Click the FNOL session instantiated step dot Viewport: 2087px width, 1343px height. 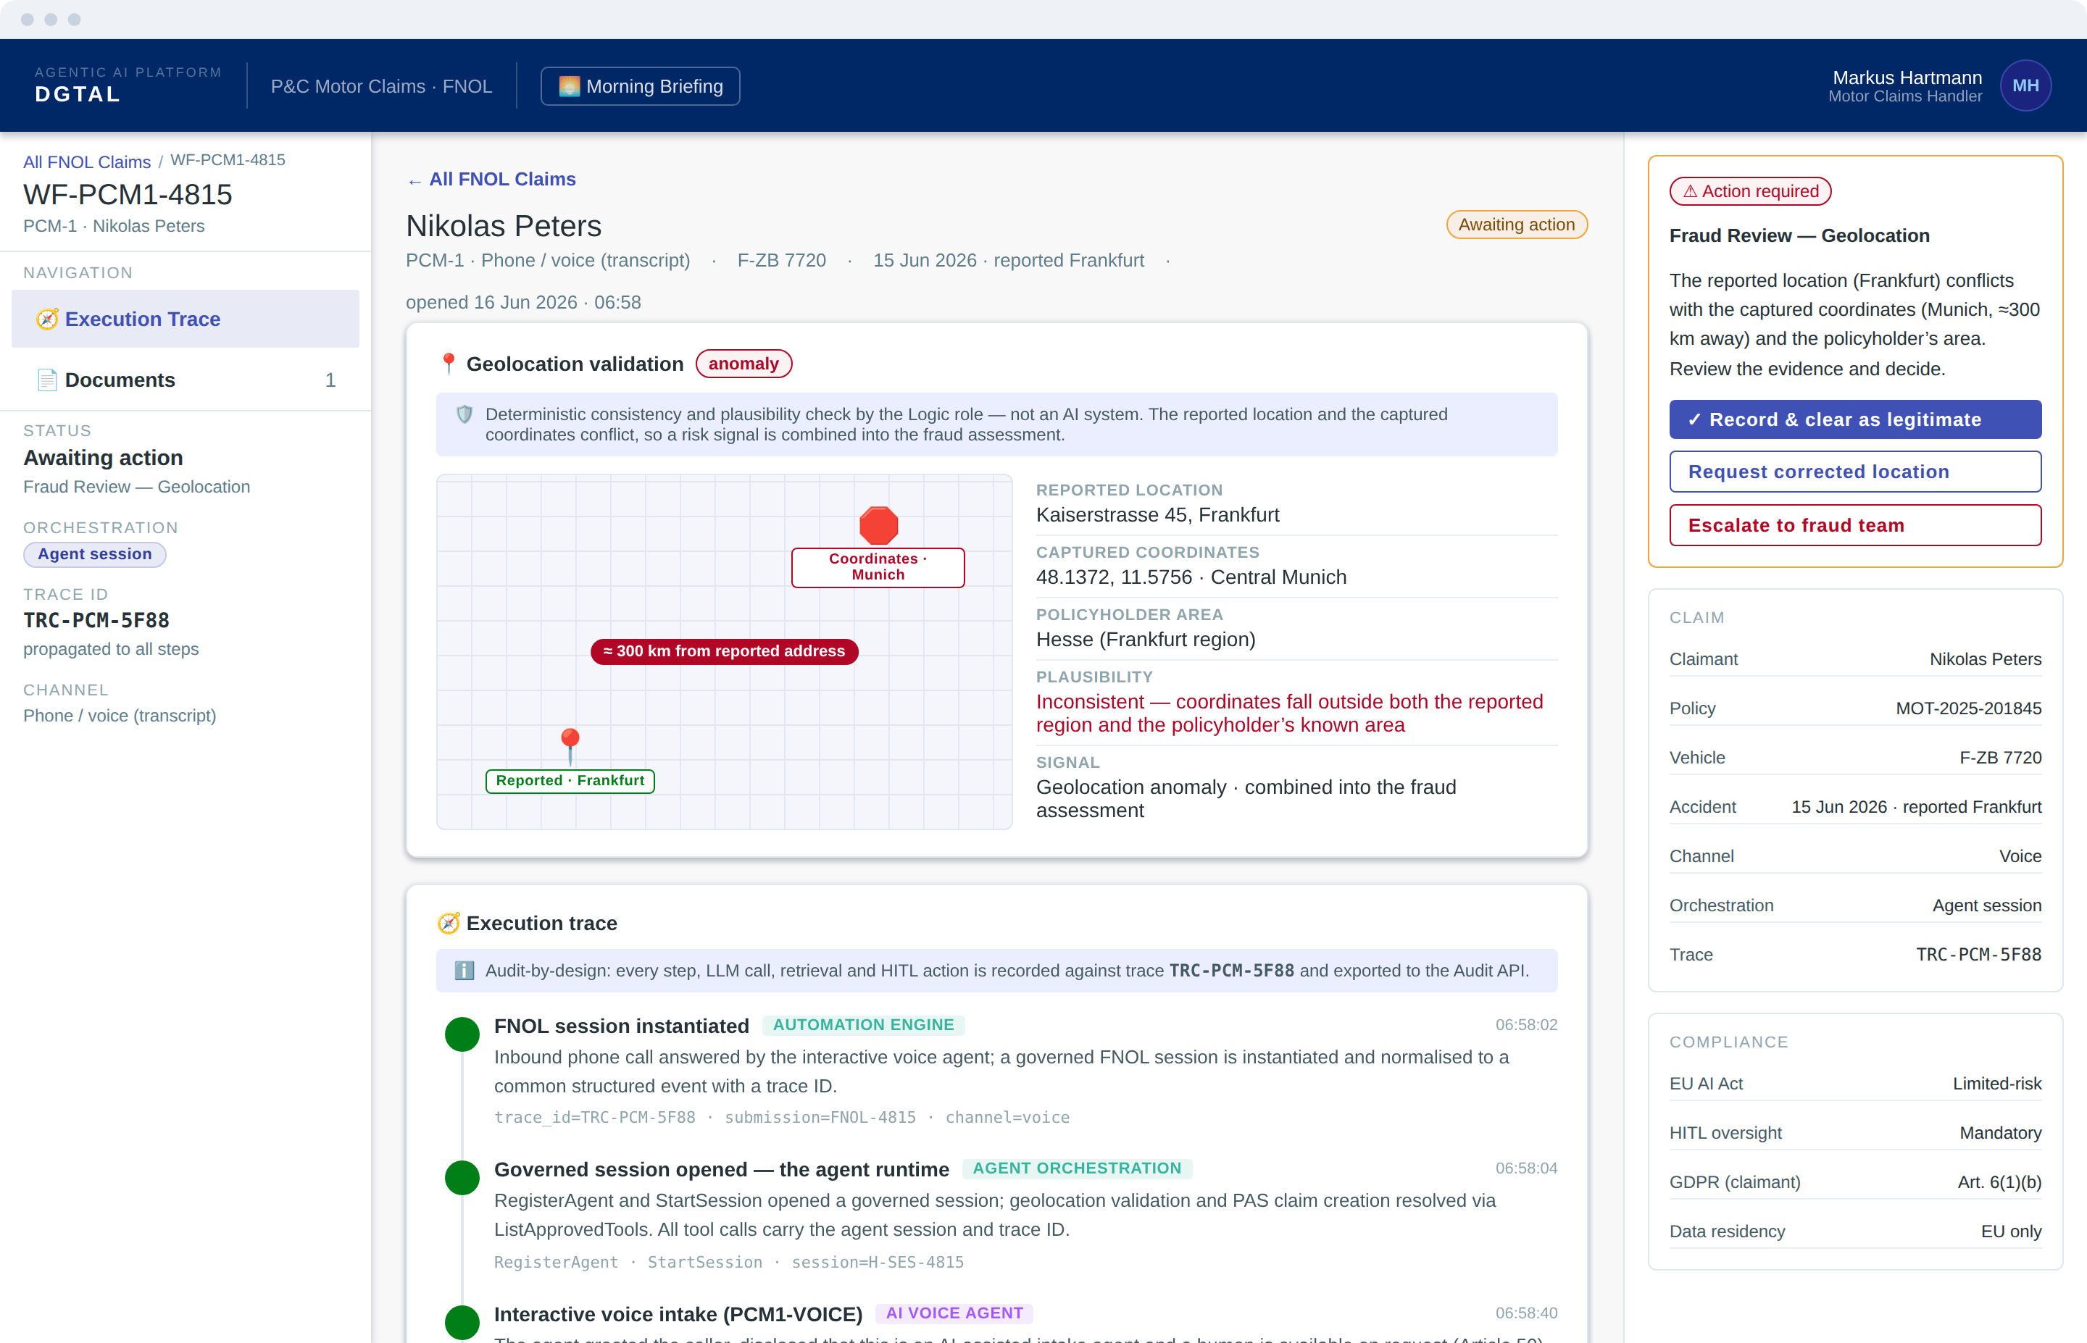(462, 1034)
